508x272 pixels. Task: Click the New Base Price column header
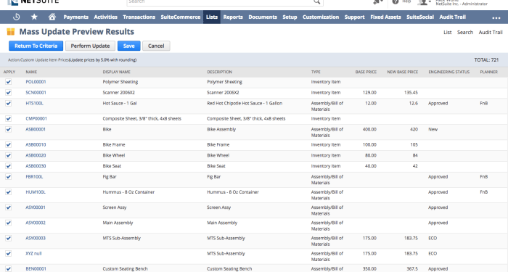coord(402,72)
